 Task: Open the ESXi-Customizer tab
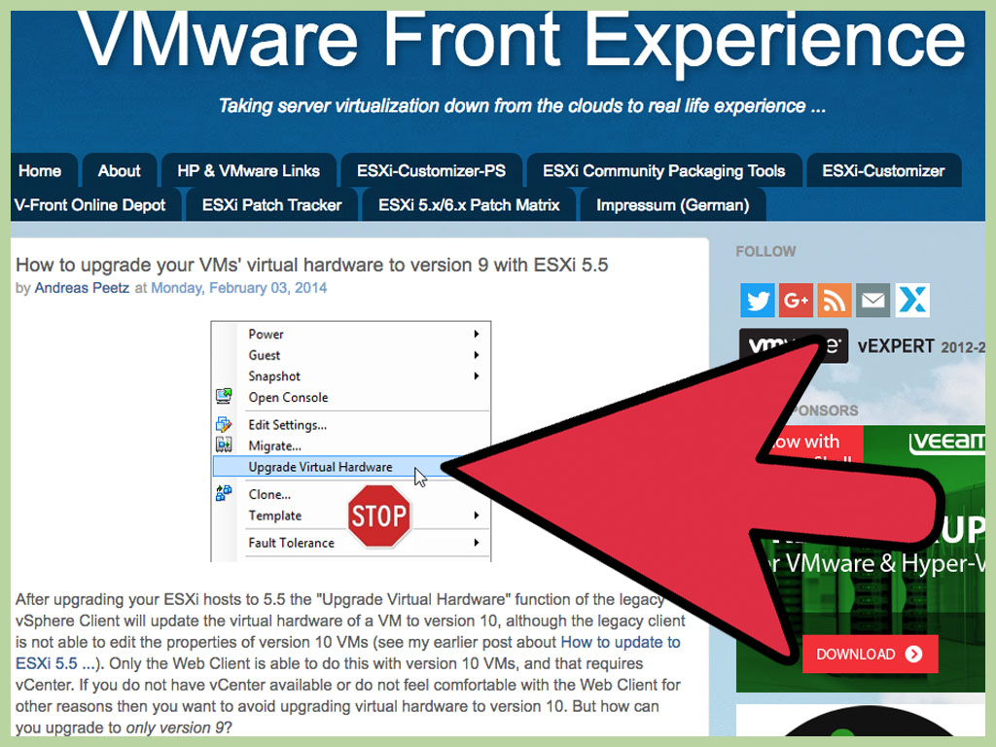[883, 170]
